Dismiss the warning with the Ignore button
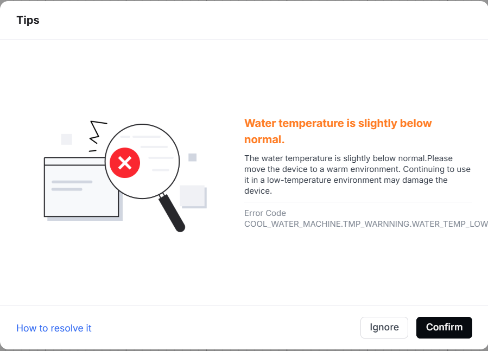 pos(384,327)
